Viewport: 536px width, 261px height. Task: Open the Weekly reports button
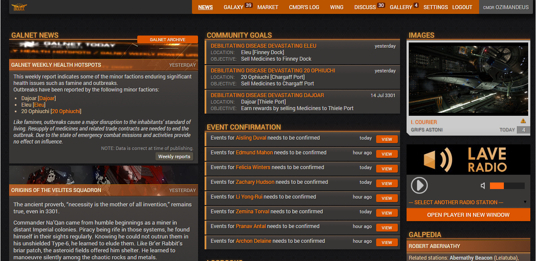click(174, 157)
